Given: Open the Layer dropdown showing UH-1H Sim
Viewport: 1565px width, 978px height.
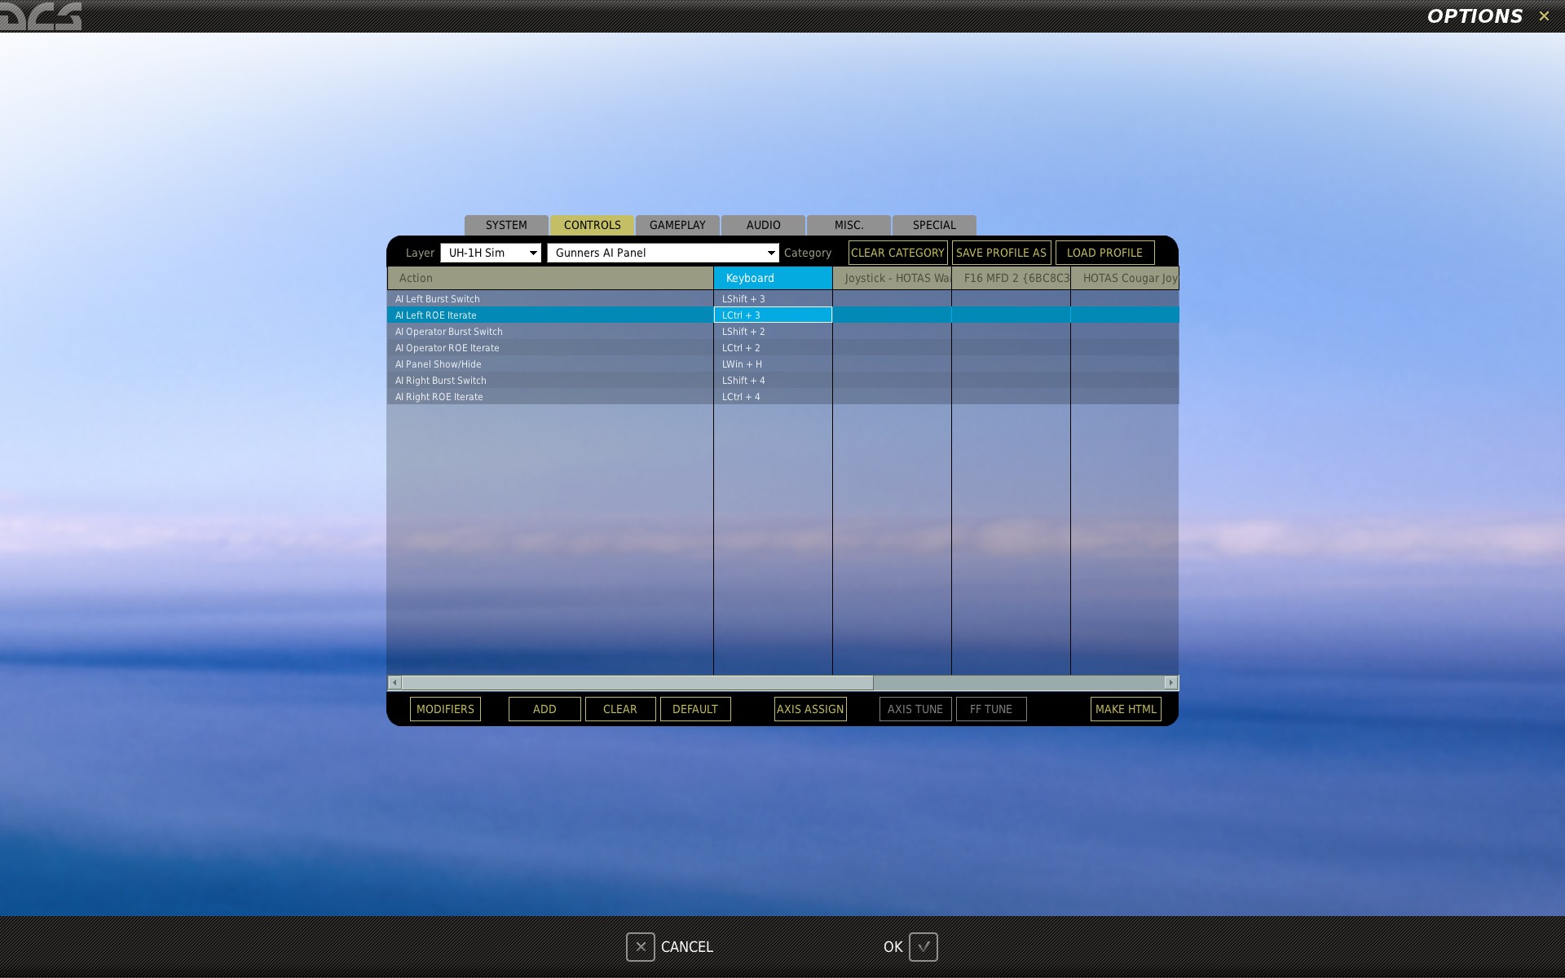Looking at the screenshot, I should coord(491,253).
